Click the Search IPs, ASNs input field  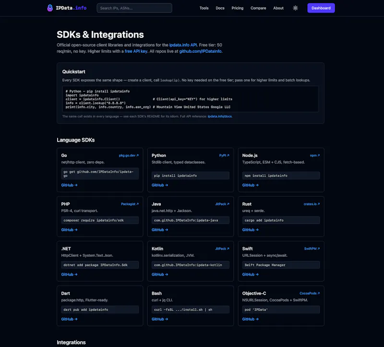point(134,8)
